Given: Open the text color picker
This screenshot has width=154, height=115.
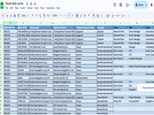Looking at the screenshot, I should [89, 15].
